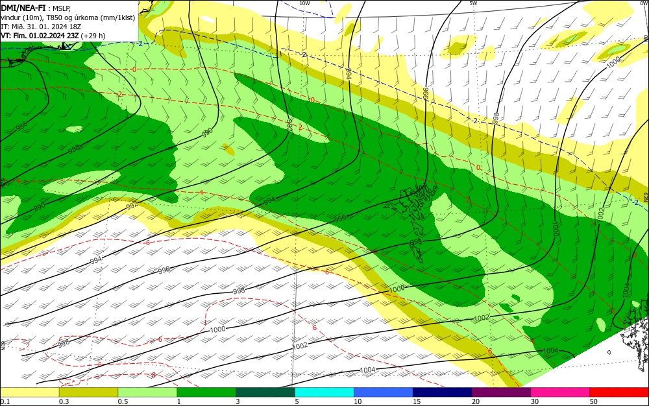This screenshot has width=649, height=406.
Task: Click the yellow 0.1–0.3 legend swatch
Action: point(30,392)
